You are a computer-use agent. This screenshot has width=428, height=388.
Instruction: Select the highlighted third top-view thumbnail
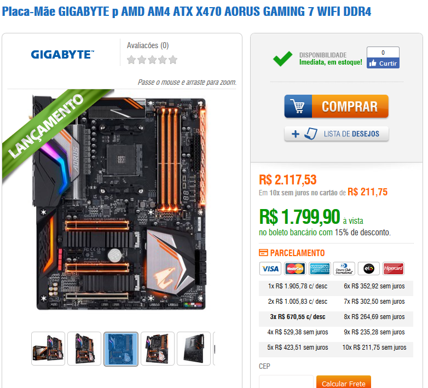point(121,349)
